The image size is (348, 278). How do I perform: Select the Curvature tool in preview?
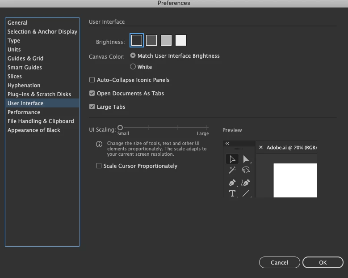pos(246,183)
